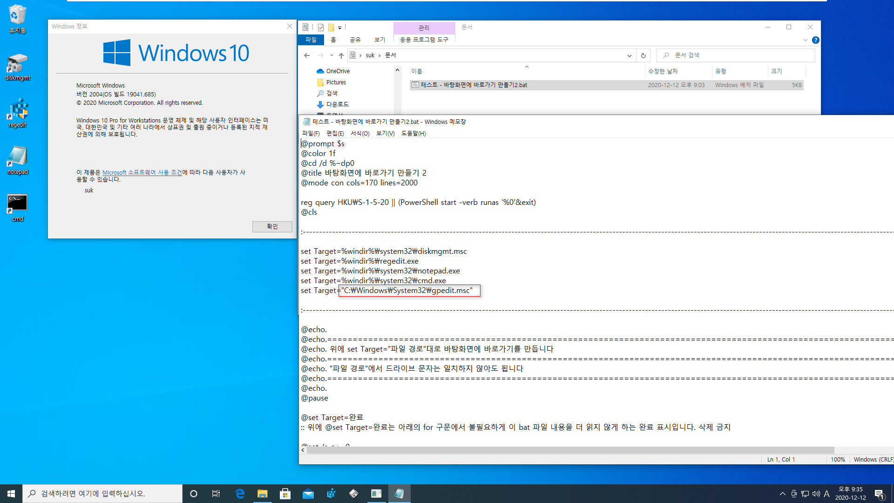Open Notepad's File menu

311,134
